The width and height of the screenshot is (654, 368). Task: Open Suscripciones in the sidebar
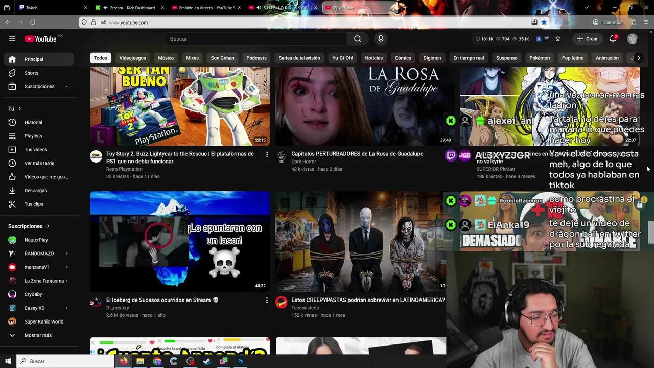(x=39, y=87)
